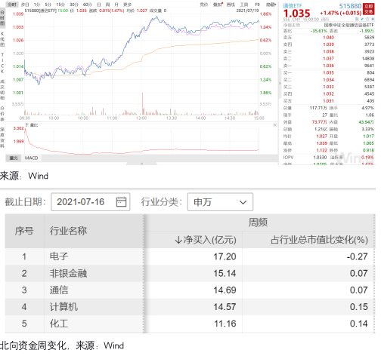Click the 13:00 time axis marker
This screenshot has width=381, height=356.
tap(141, 118)
